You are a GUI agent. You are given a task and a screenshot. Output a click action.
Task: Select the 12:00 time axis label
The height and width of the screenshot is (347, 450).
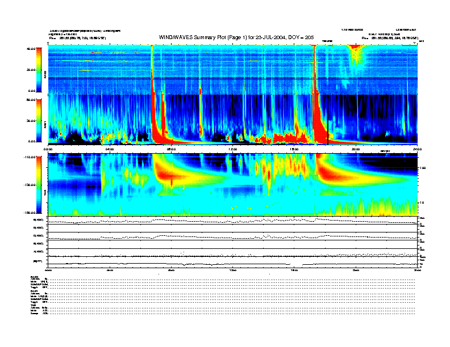(x=232, y=149)
